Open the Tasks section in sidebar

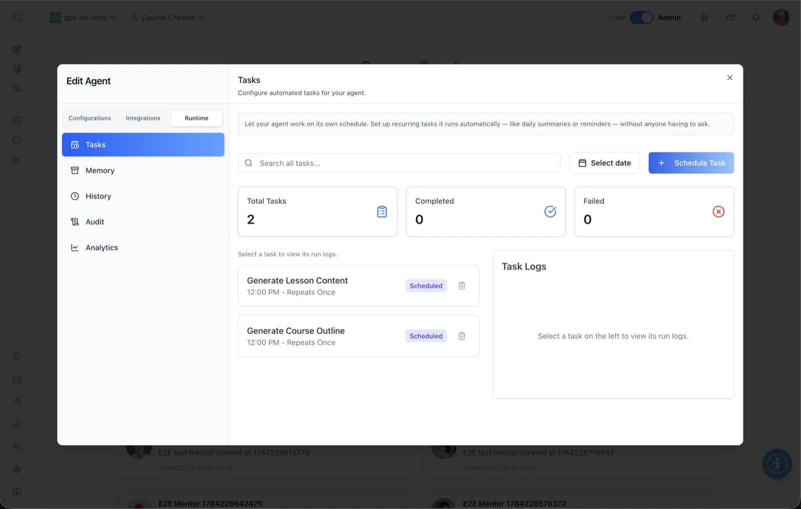click(143, 145)
